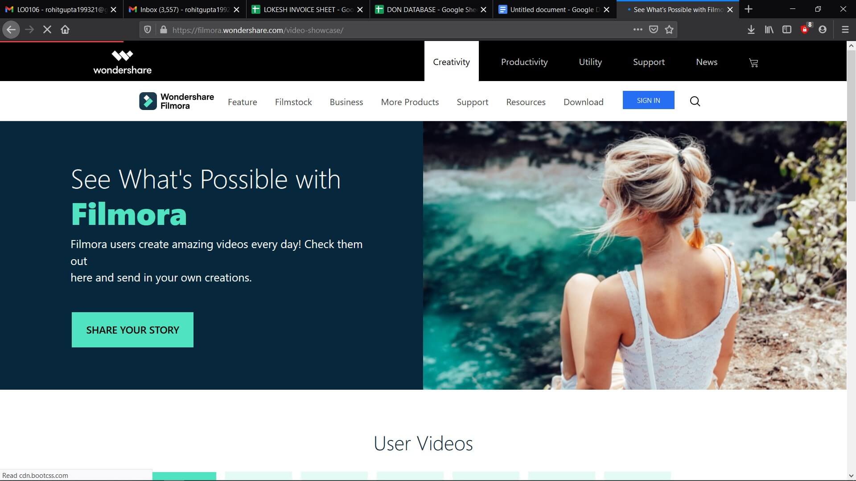Image resolution: width=856 pixels, height=481 pixels.
Task: Save page to Pocket icon
Action: (x=654, y=30)
